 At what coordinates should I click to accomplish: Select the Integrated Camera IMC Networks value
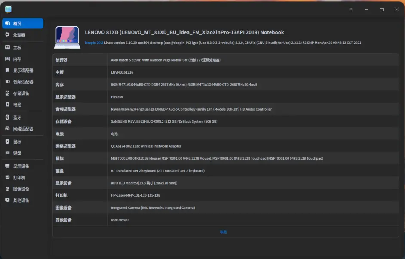153,208
